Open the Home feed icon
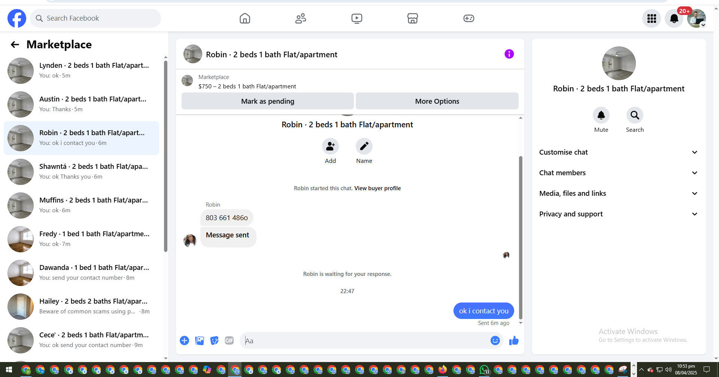This screenshot has height=377, width=719. click(x=245, y=18)
